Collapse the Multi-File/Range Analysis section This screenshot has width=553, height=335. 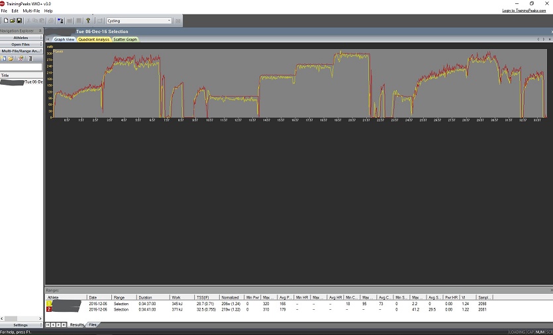tap(21, 51)
